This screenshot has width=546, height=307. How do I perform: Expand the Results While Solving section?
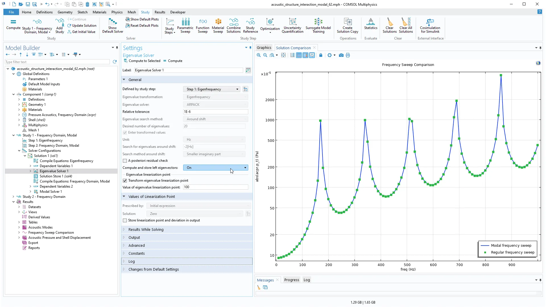click(146, 230)
